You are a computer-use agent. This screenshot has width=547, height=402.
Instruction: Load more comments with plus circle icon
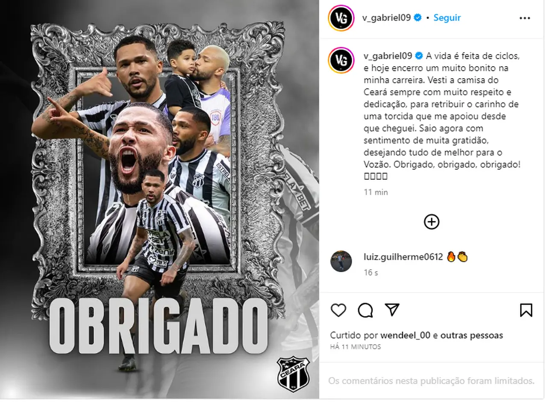click(432, 222)
